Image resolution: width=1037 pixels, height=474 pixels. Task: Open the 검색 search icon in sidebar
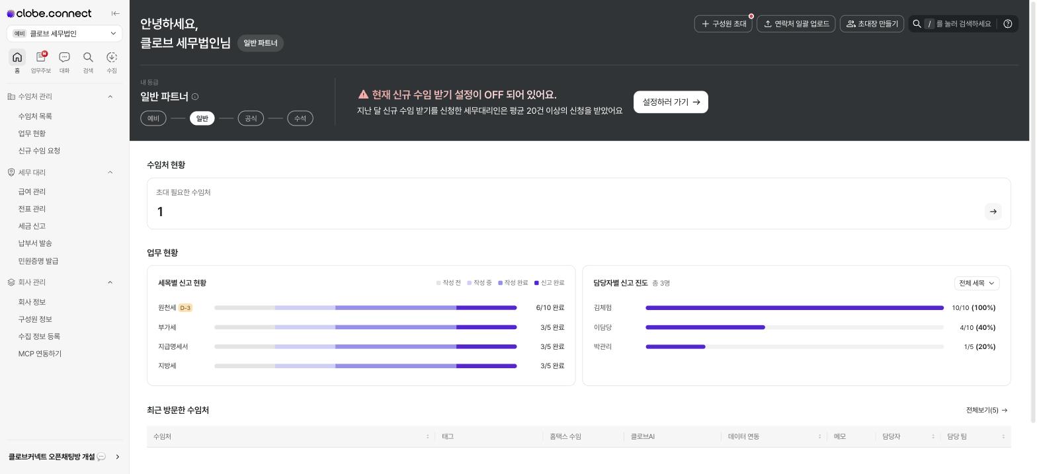(x=88, y=57)
